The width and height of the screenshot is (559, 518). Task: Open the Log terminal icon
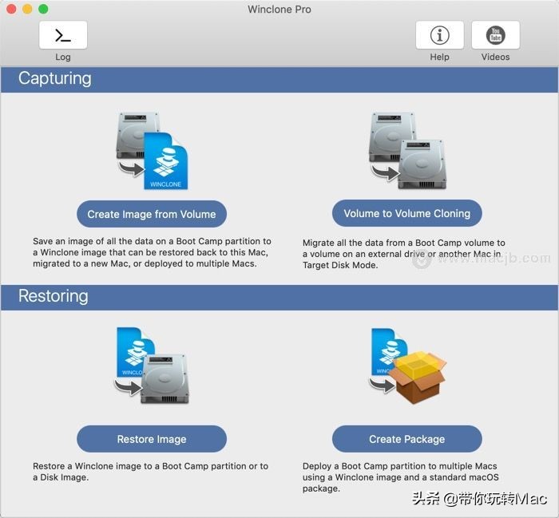(x=63, y=35)
